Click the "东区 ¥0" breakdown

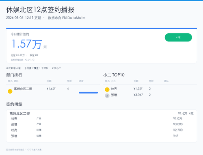coord(34,55)
